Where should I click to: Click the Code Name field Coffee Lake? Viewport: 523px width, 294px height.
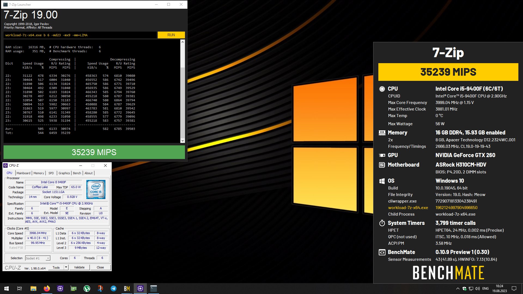(x=40, y=187)
